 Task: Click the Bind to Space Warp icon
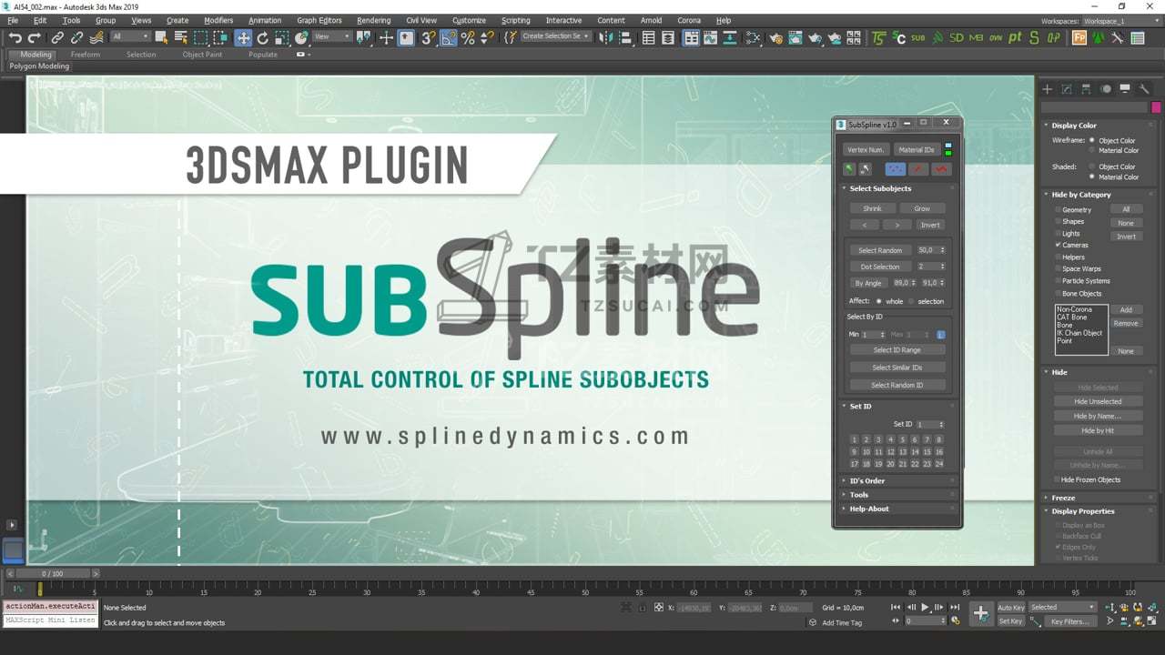point(96,37)
